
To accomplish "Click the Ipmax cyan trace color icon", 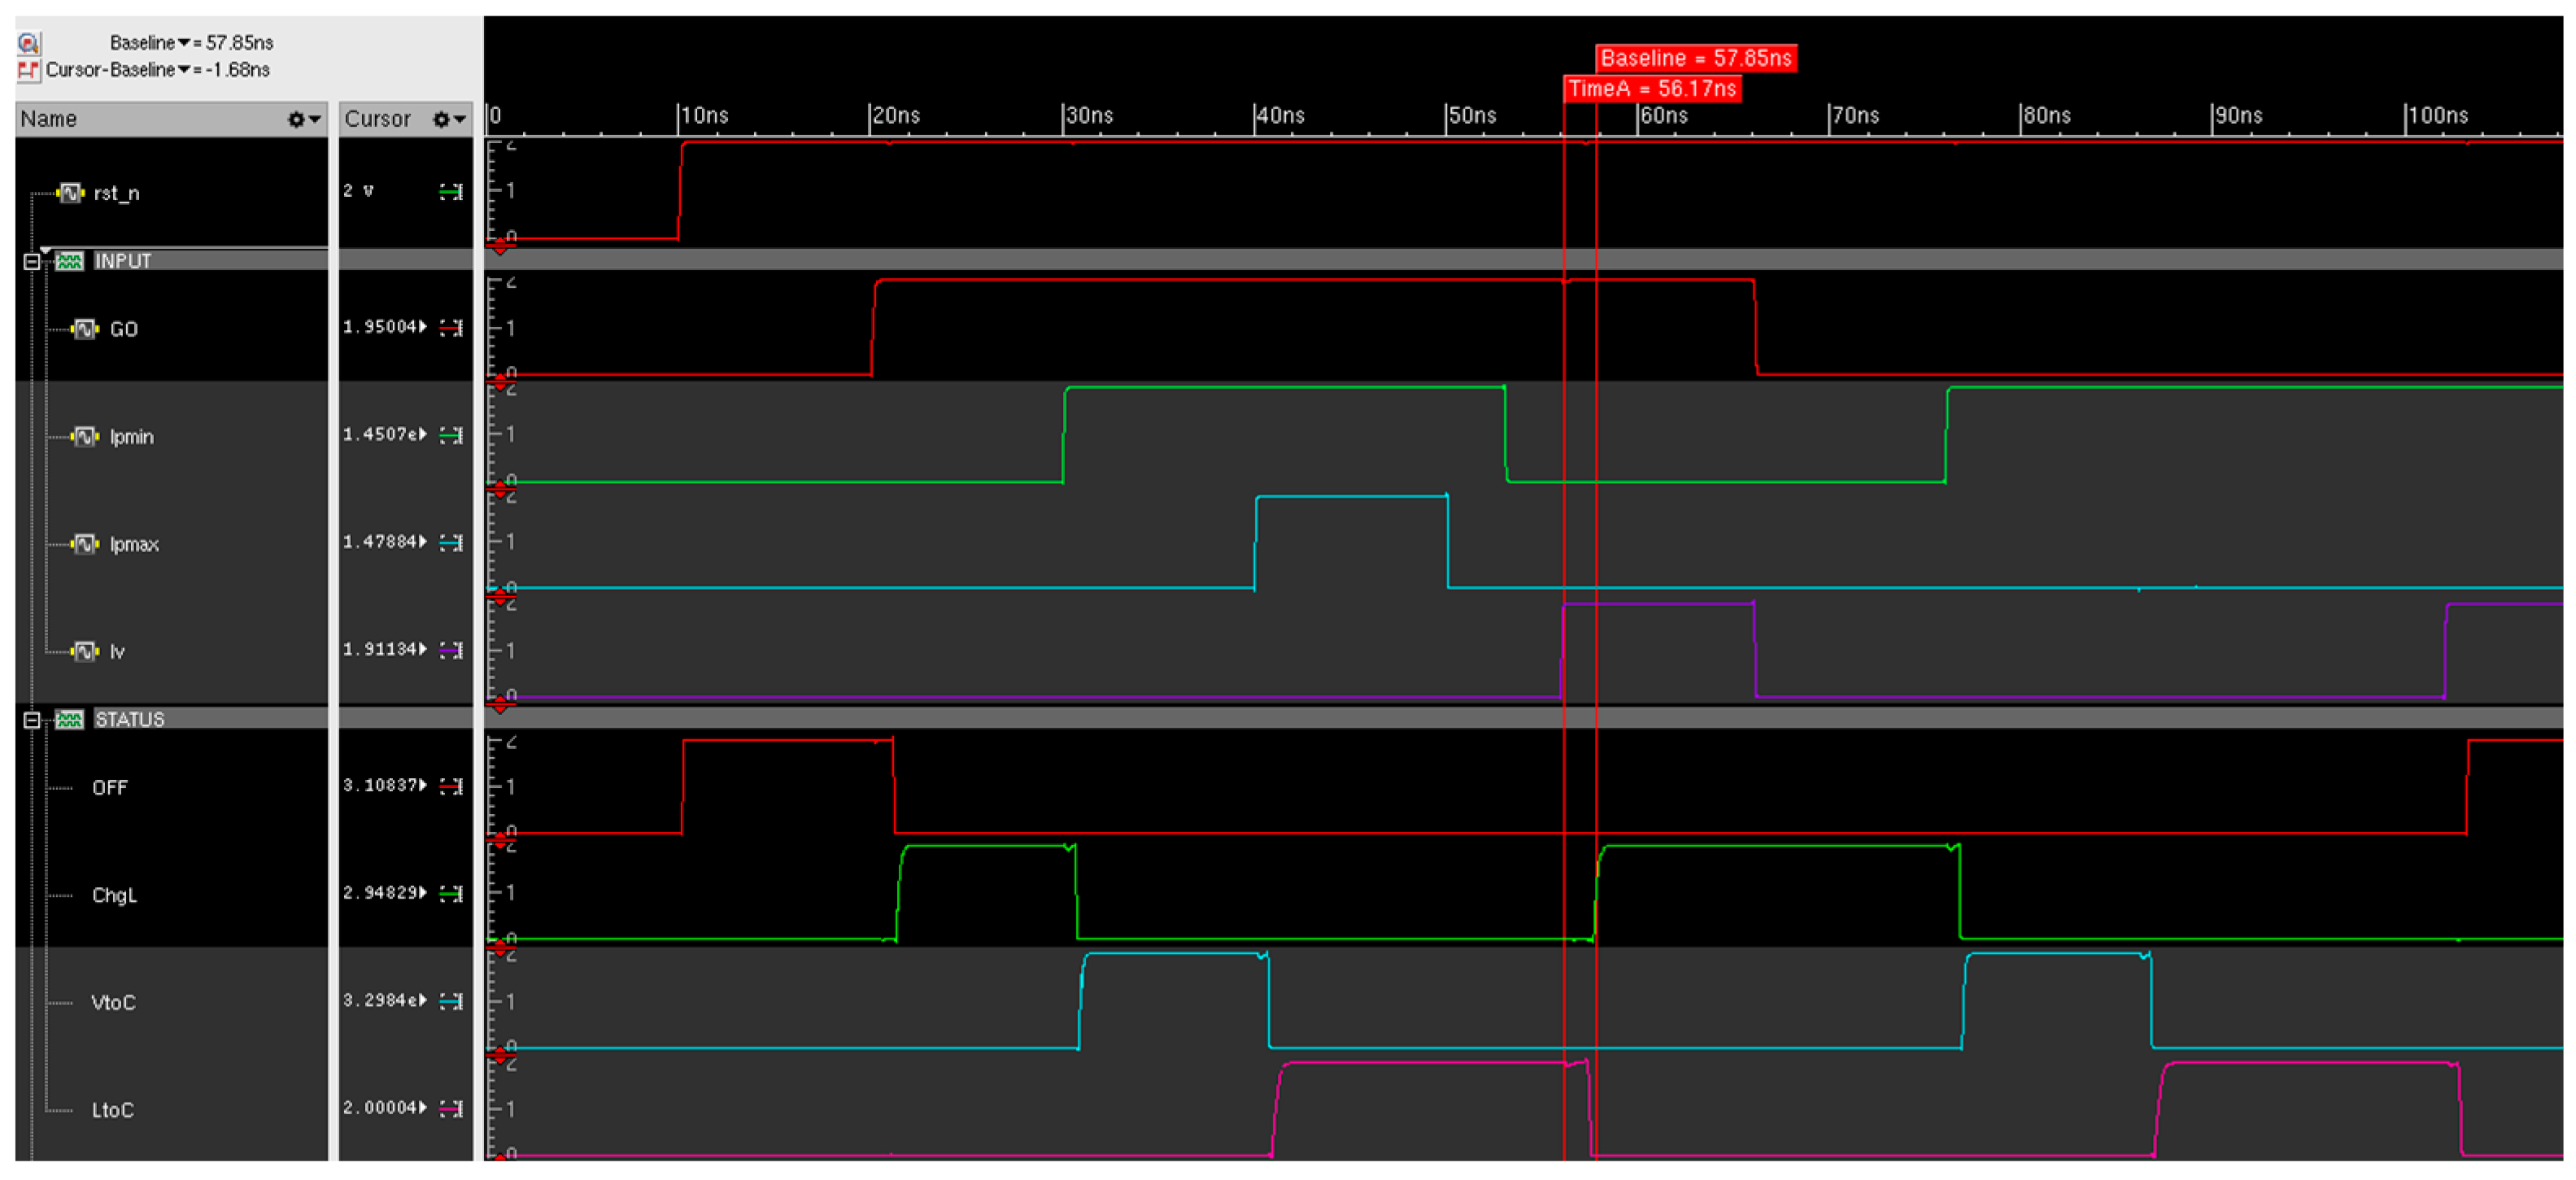I will tap(451, 542).
